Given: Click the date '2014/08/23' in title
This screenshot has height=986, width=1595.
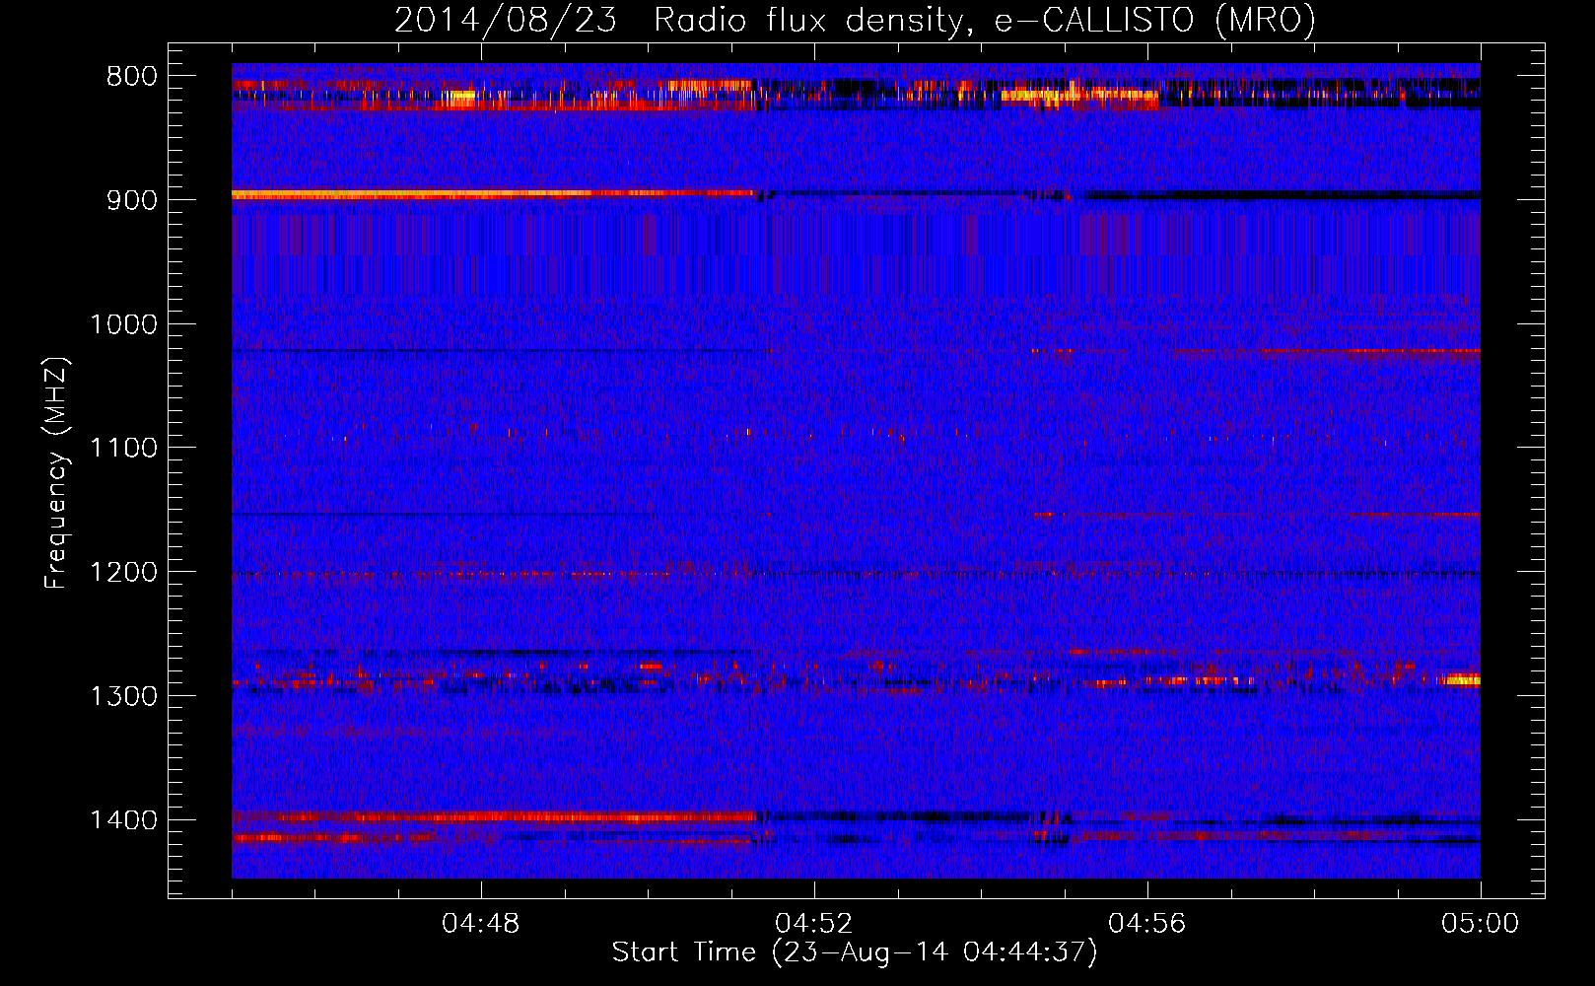Looking at the screenshot, I should 506,20.
